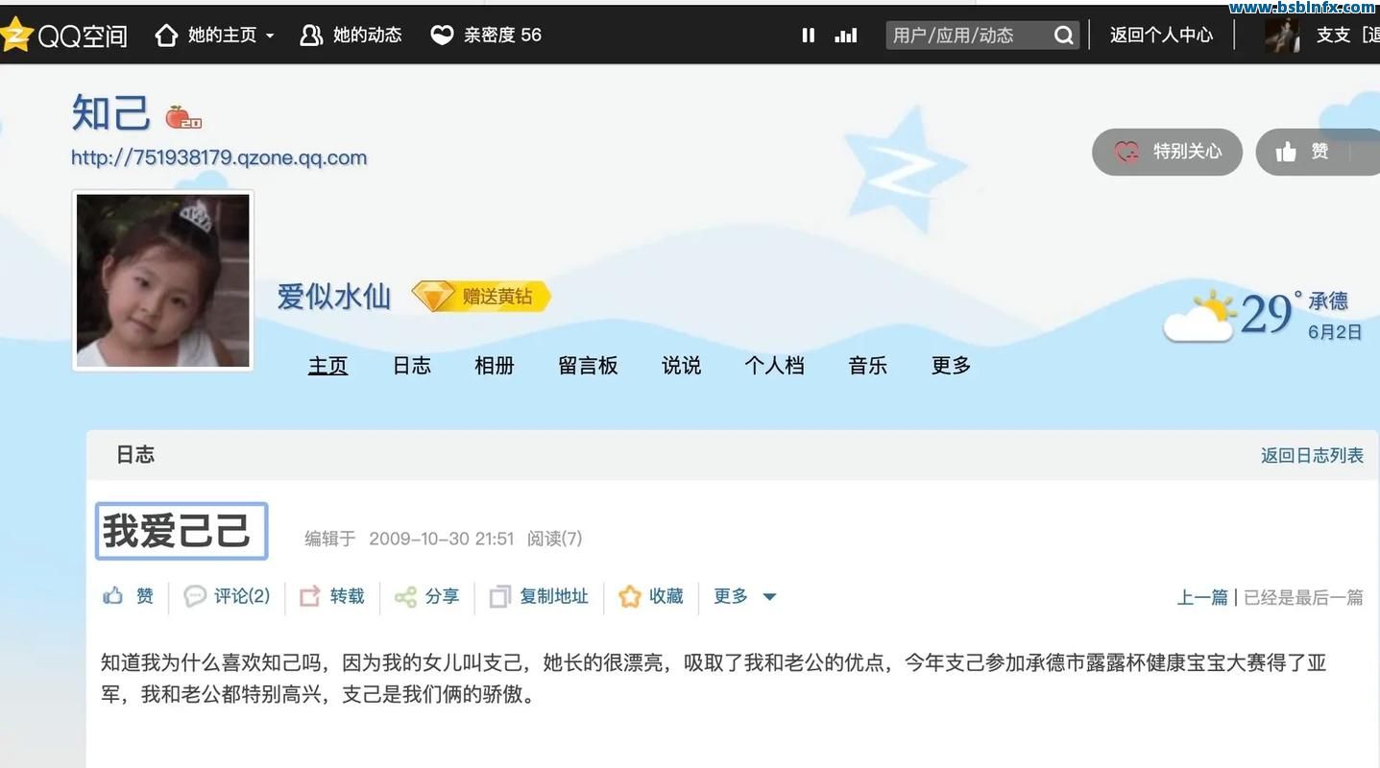
Task: Expand 她的主页 dropdown arrow
Action: (x=270, y=36)
